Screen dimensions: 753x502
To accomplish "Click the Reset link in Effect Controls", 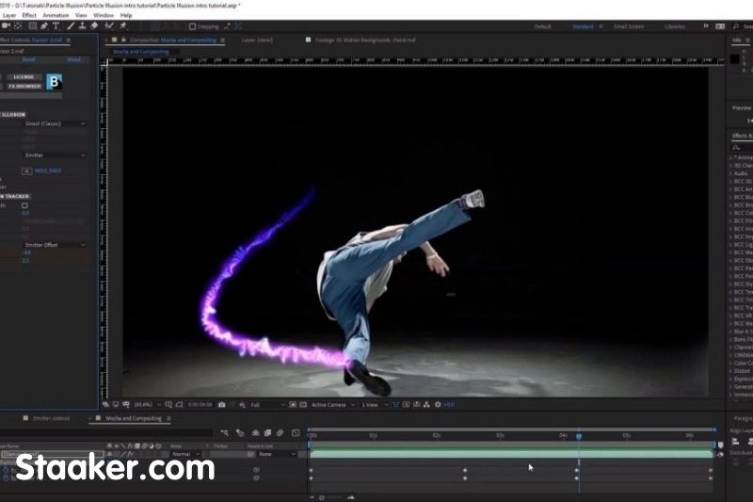I will 29,60.
